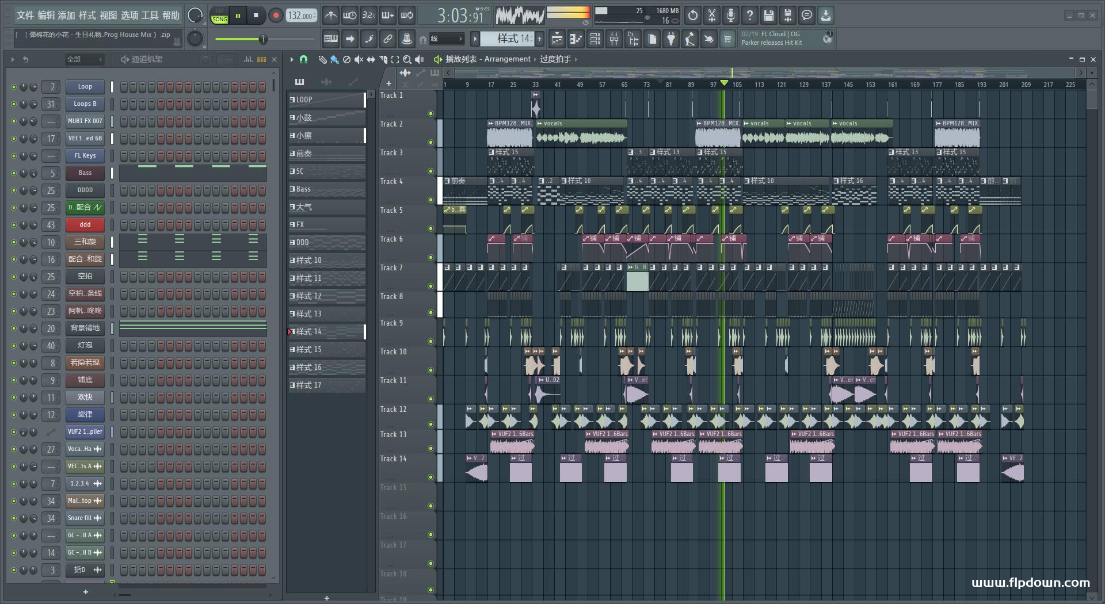
Task: Mute Track 1 in the playlist
Action: (x=430, y=113)
